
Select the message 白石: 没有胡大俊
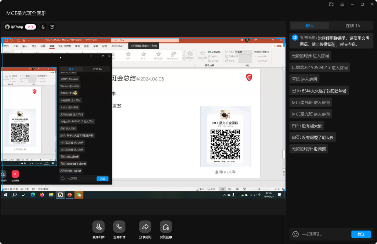(x=307, y=126)
